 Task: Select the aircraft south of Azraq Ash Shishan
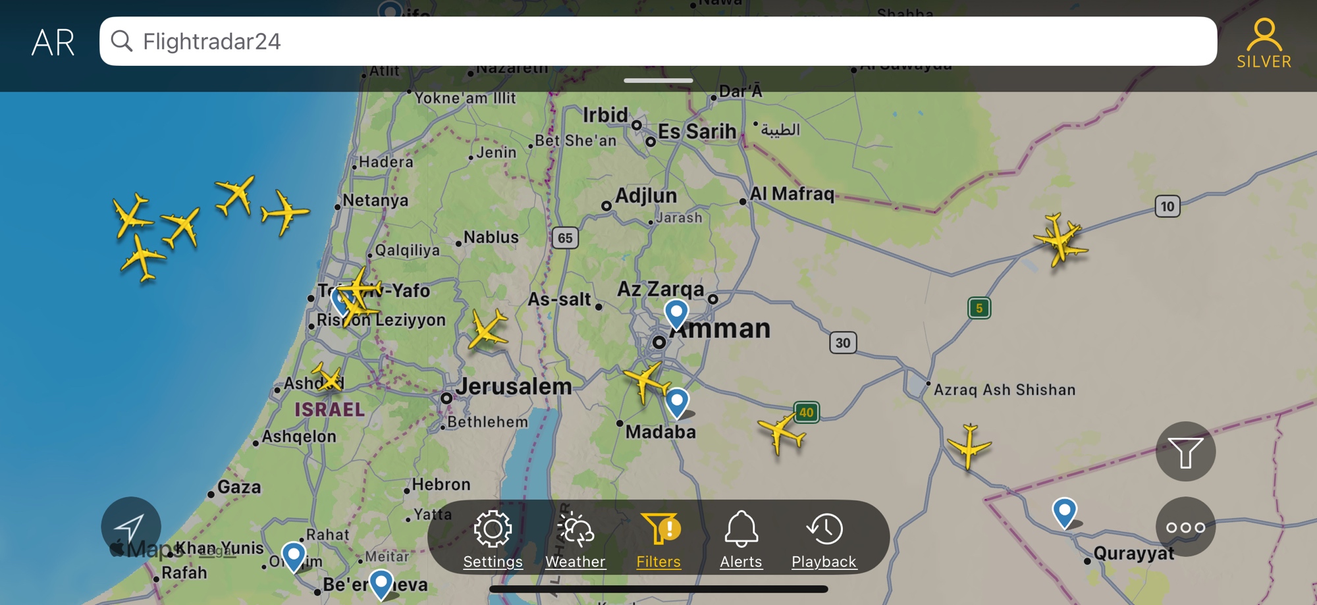coord(968,446)
